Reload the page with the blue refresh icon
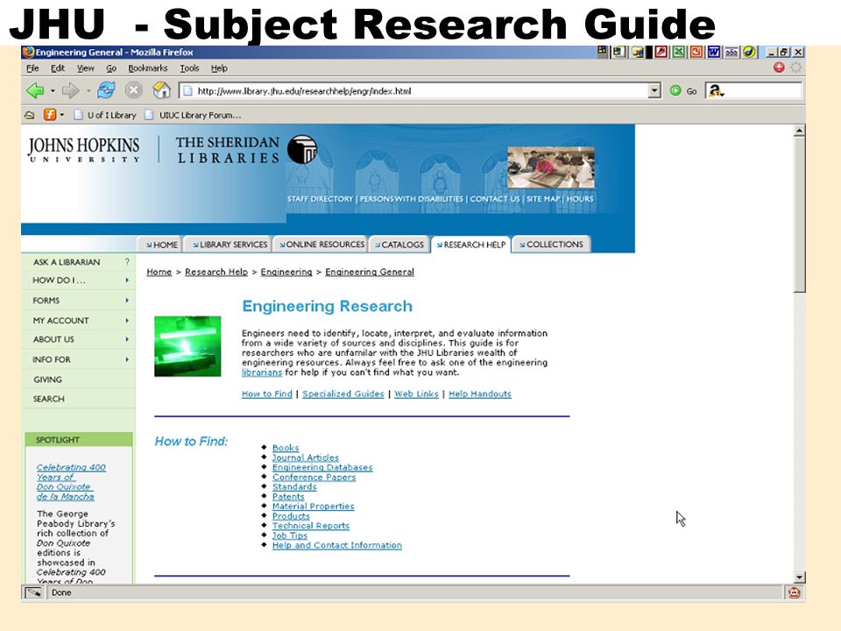Viewport: 841px width, 631px height. pyautogui.click(x=106, y=90)
